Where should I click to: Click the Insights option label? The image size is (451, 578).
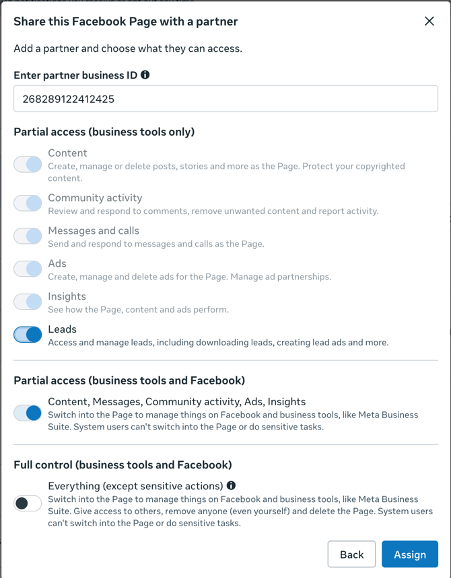67,296
